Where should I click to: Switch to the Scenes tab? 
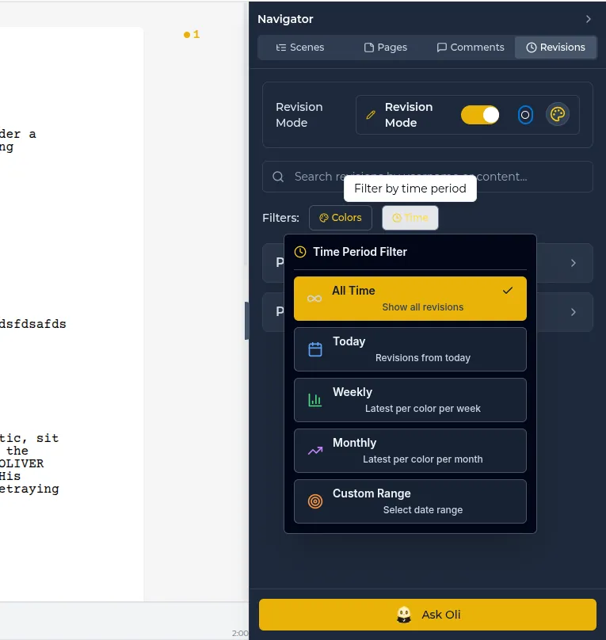300,48
